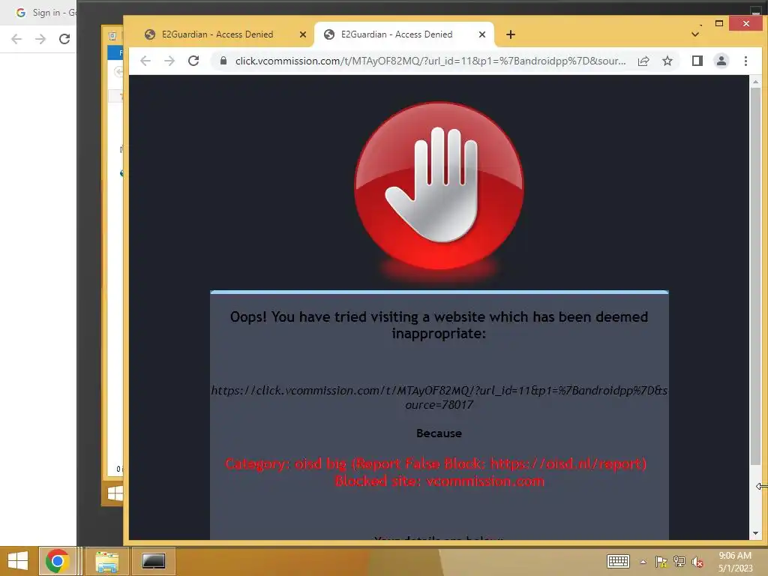Open the network tray icon
Image resolution: width=768 pixels, height=576 pixels.
click(x=679, y=562)
